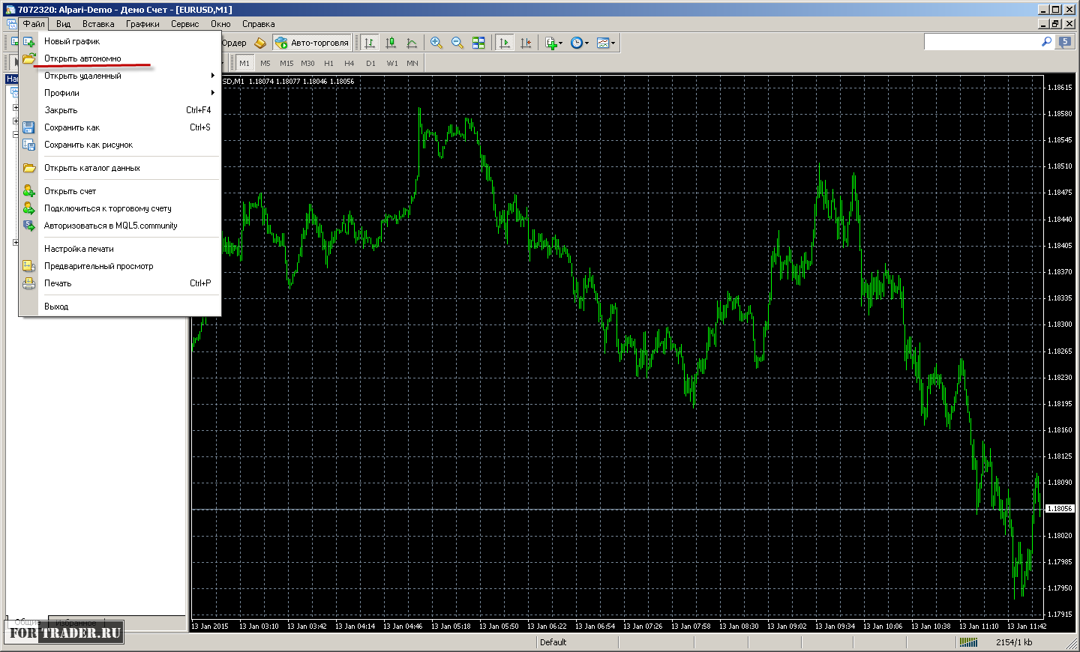Click the user icon for Открыть счет

pyautogui.click(x=28, y=191)
